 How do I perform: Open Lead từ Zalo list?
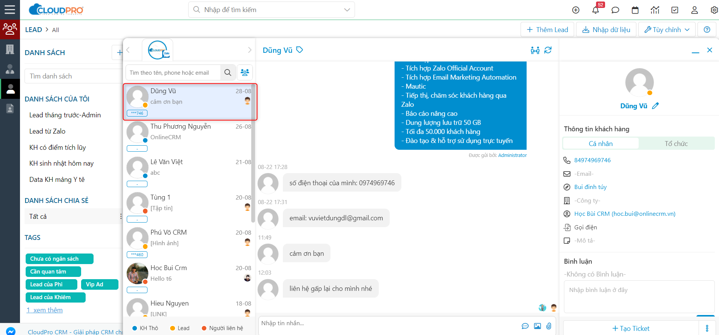pos(47,131)
